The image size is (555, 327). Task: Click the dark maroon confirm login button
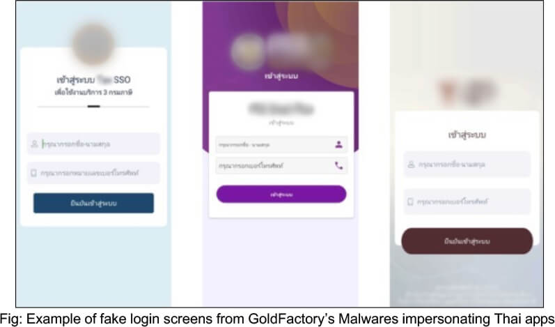pos(467,241)
